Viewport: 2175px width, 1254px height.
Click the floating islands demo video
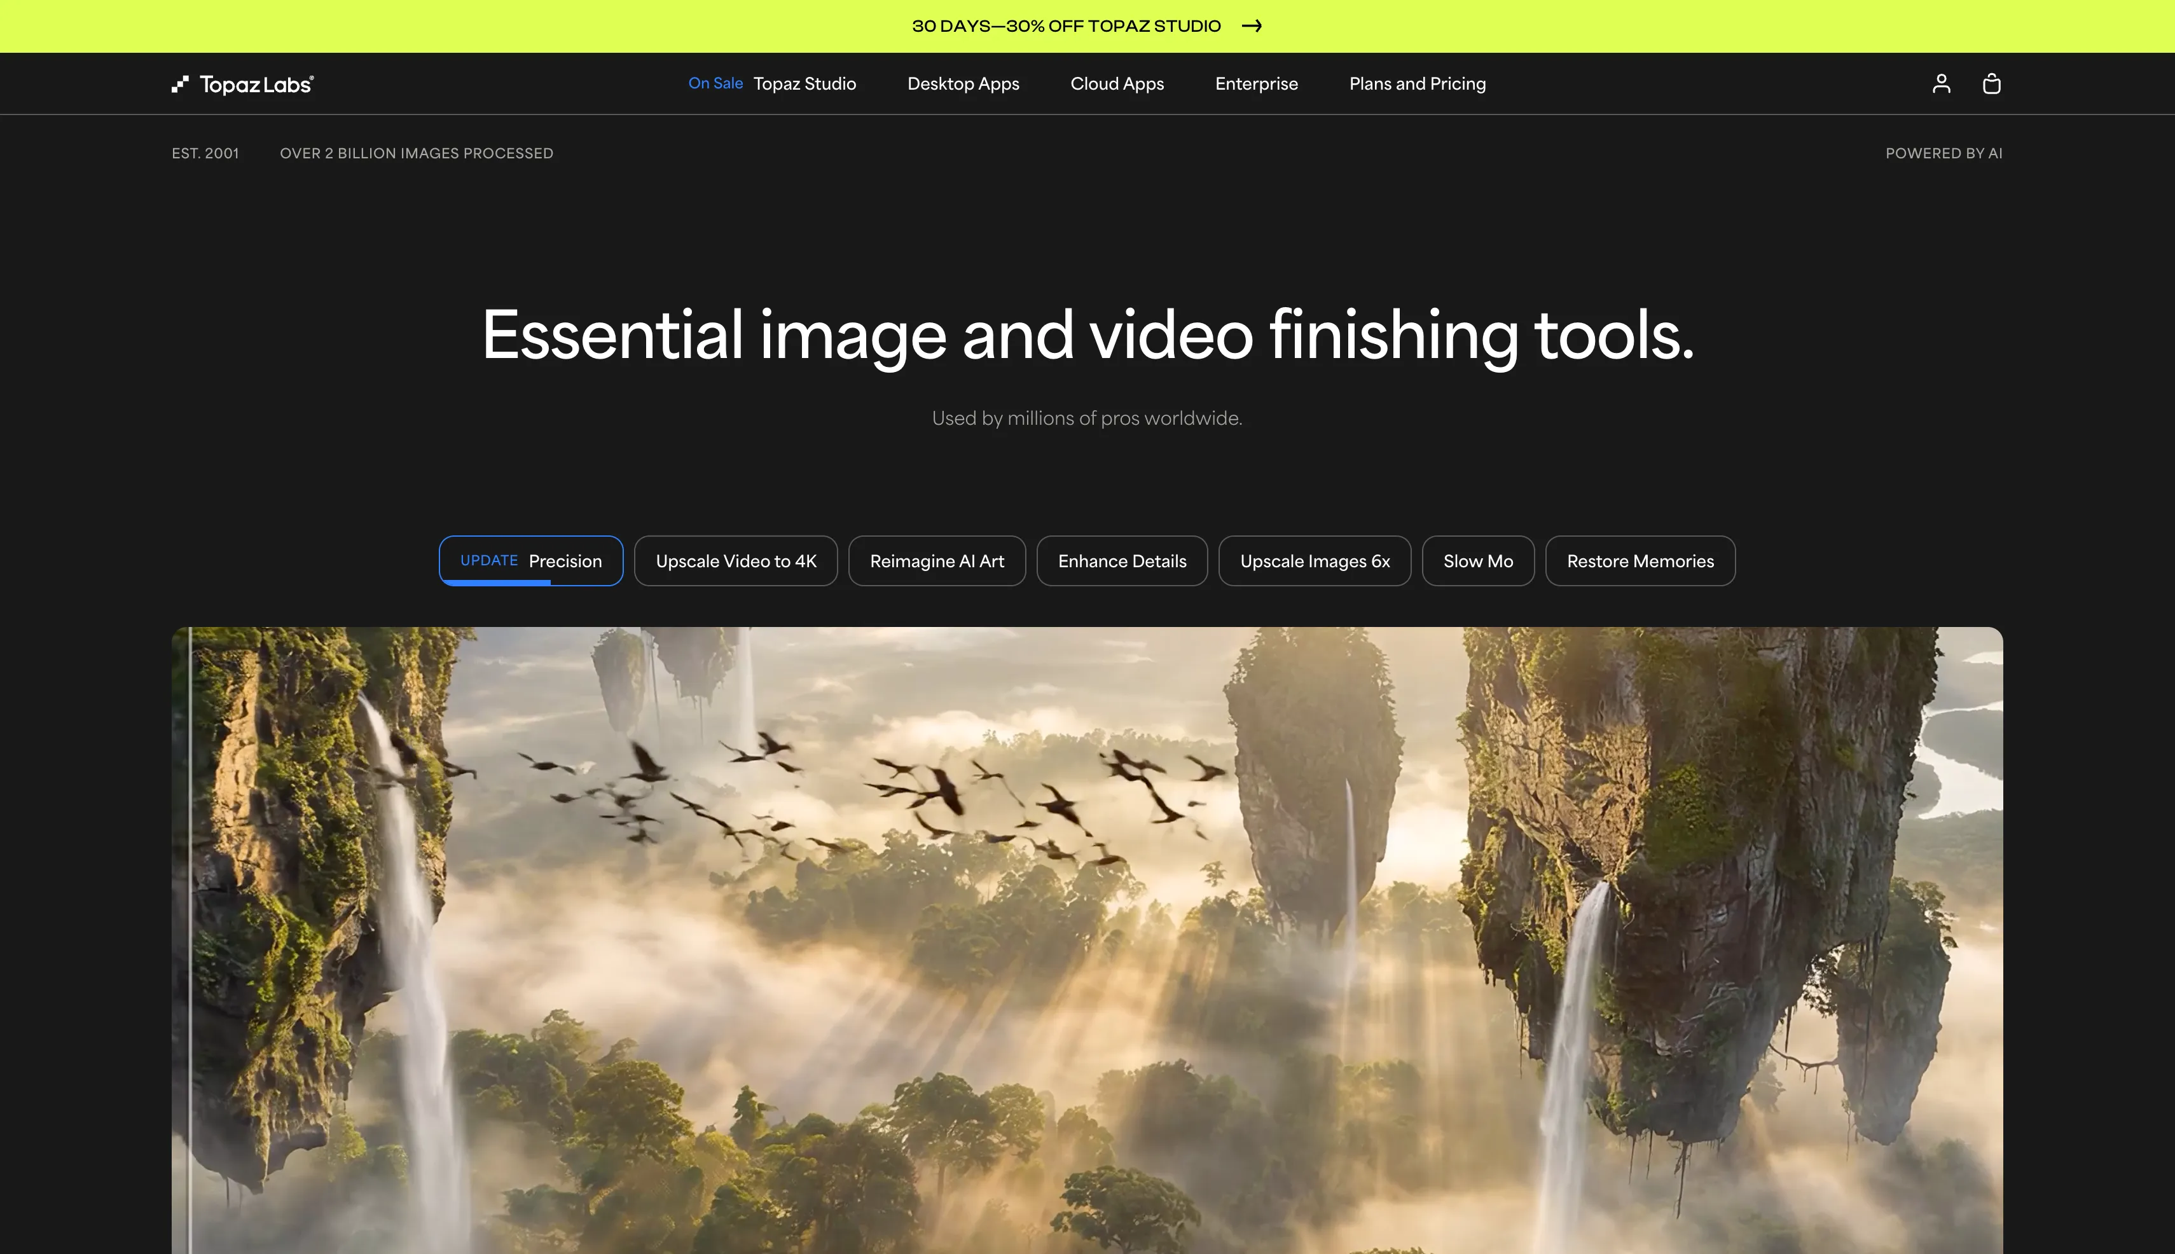point(1087,939)
